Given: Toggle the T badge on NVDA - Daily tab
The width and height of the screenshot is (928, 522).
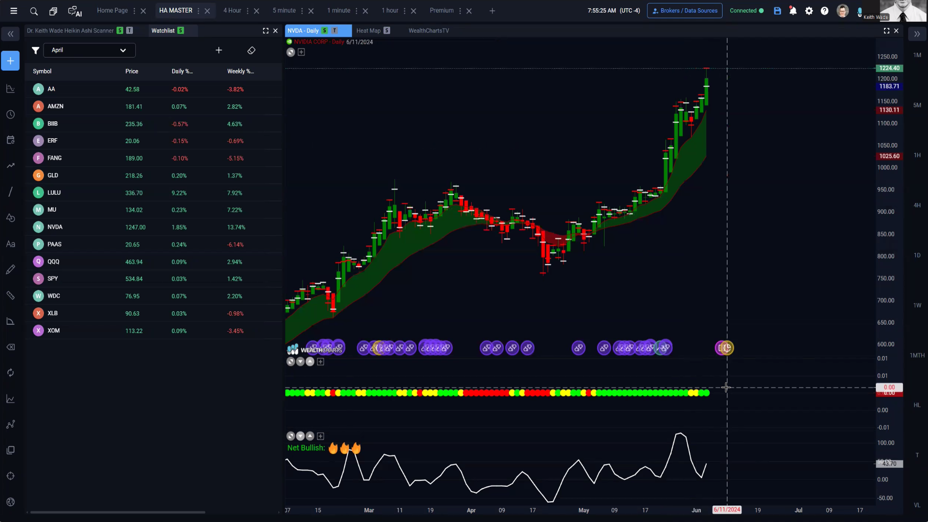Looking at the screenshot, I should pyautogui.click(x=334, y=30).
